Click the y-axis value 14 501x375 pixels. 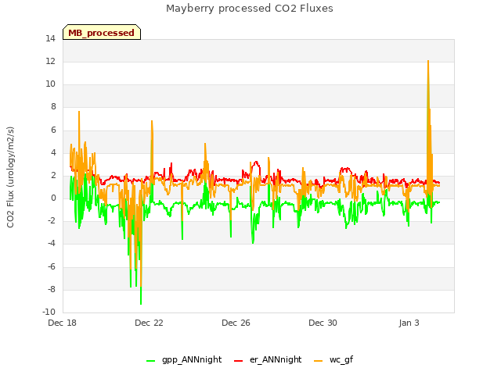point(50,38)
